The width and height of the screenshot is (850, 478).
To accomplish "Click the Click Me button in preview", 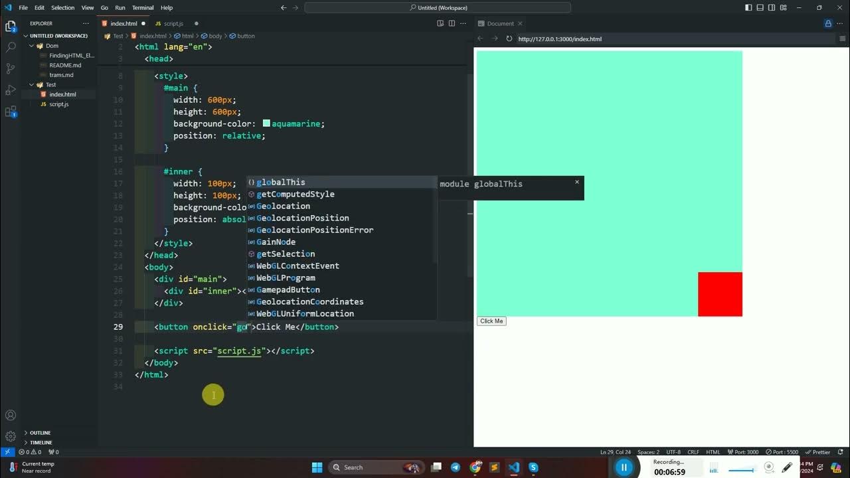I will click(x=491, y=321).
